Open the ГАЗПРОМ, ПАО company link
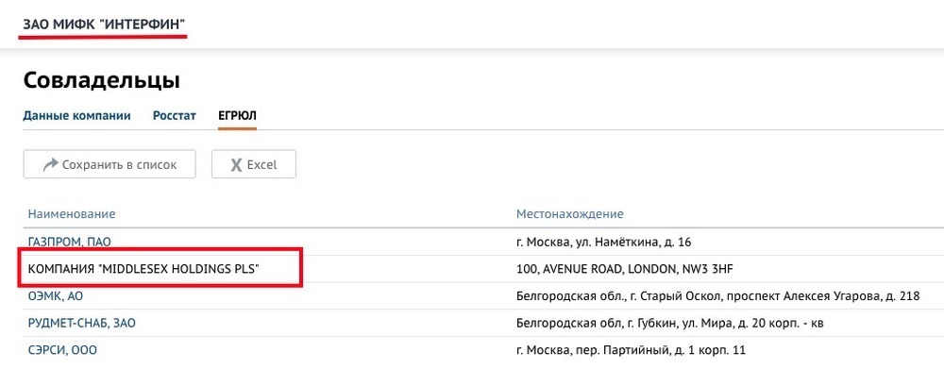This screenshot has width=944, height=386. 70,243
